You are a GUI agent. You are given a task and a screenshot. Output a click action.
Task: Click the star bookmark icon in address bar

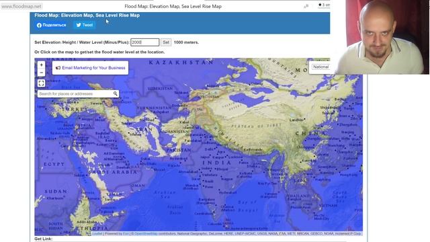coord(320,5)
